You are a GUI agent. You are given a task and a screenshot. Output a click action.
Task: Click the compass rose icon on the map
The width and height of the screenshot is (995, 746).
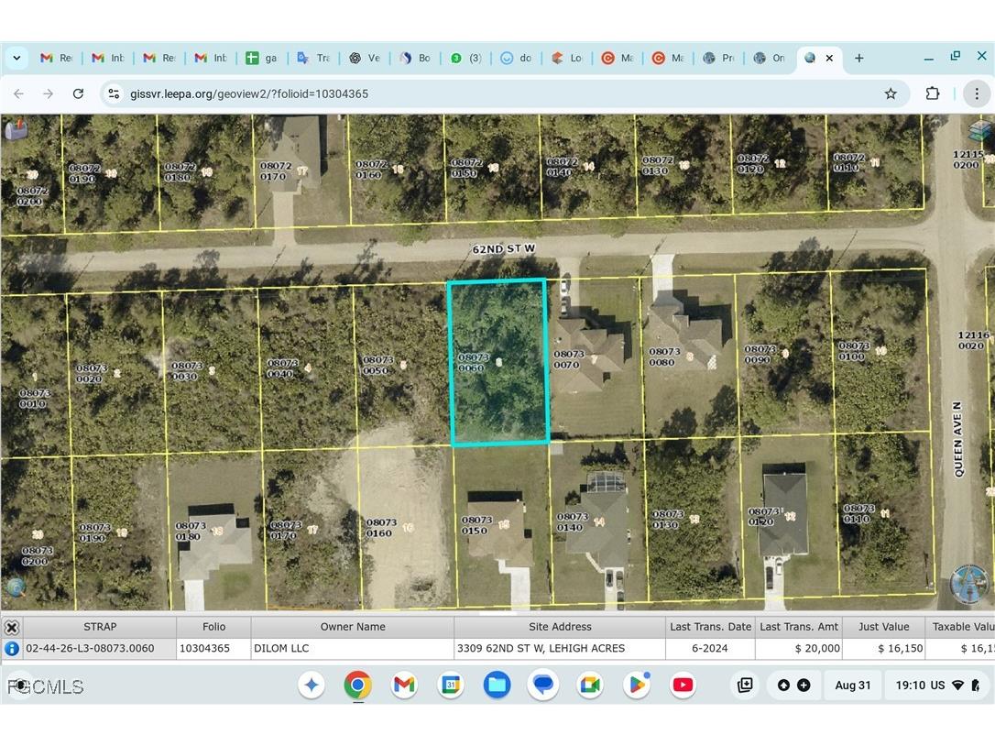(968, 584)
